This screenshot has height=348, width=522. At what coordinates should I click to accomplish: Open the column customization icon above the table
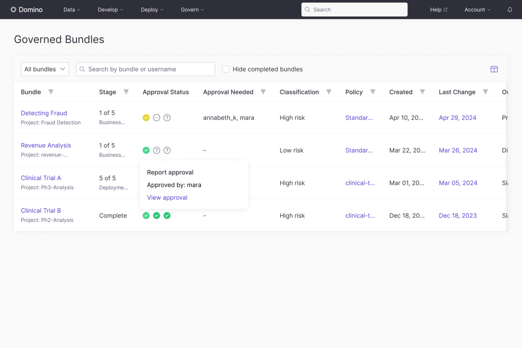pos(494,69)
